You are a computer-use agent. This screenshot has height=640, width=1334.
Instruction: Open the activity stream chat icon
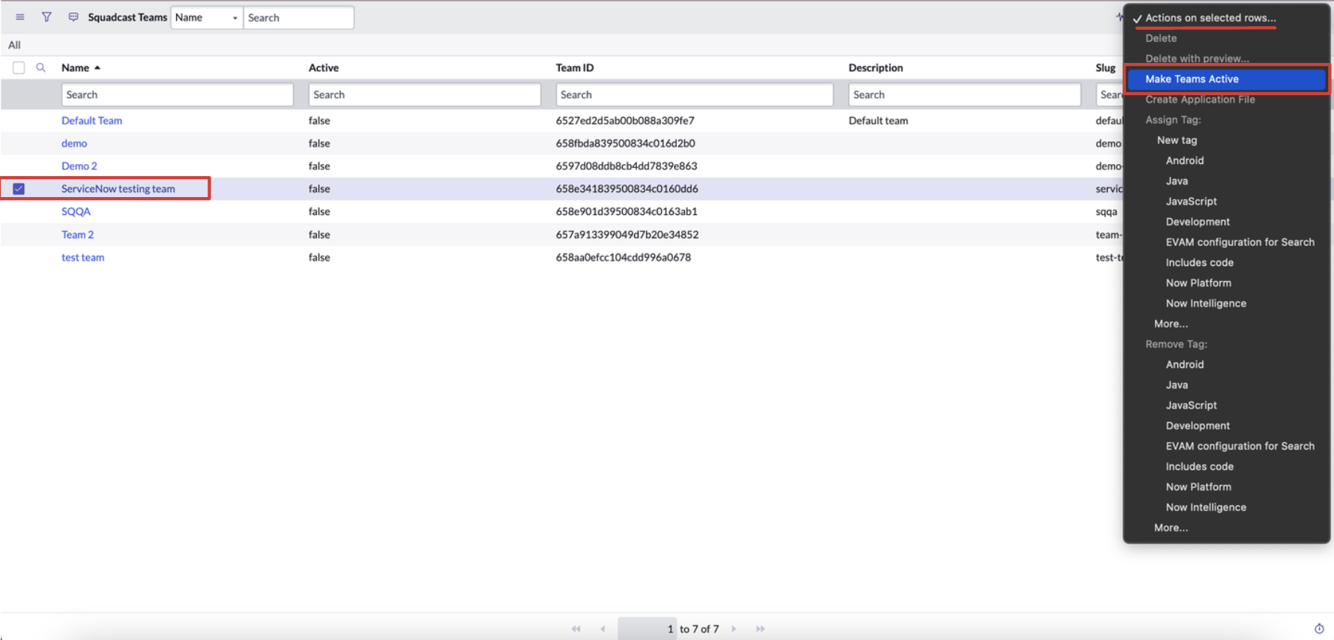tap(73, 17)
